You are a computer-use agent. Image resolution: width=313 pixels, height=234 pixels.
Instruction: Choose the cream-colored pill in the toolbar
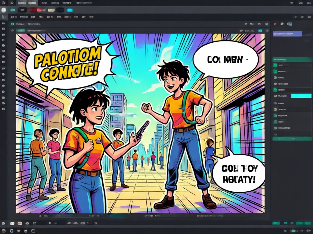coord(51,10)
